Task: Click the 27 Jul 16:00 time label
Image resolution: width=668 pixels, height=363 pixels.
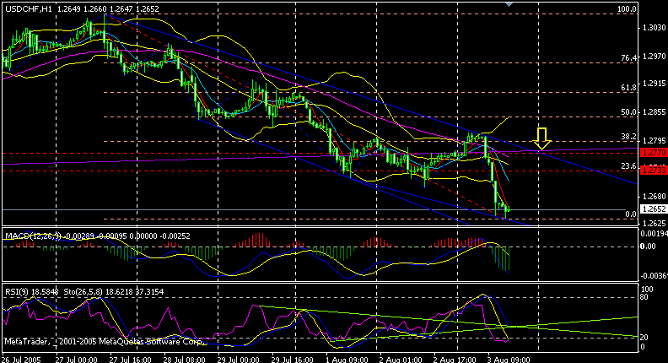Action: point(130,359)
